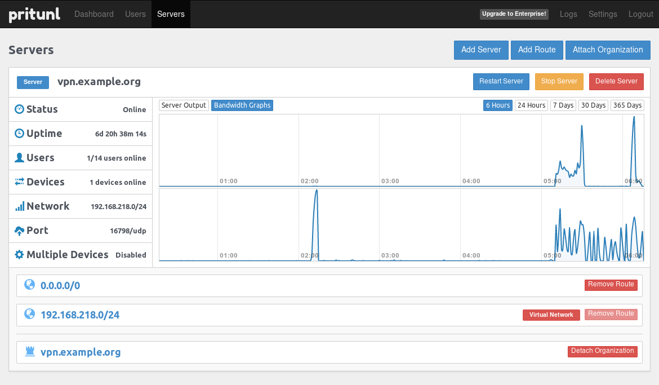The image size is (659, 385).
Task: Click the 1/14 users online value
Action: [x=117, y=158]
